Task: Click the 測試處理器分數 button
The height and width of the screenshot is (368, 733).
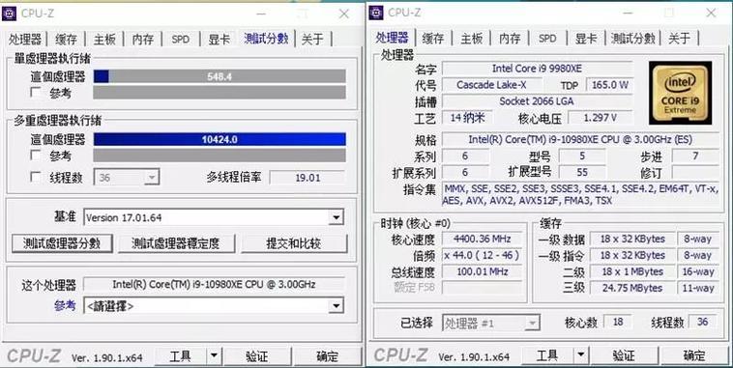Action: 62,242
